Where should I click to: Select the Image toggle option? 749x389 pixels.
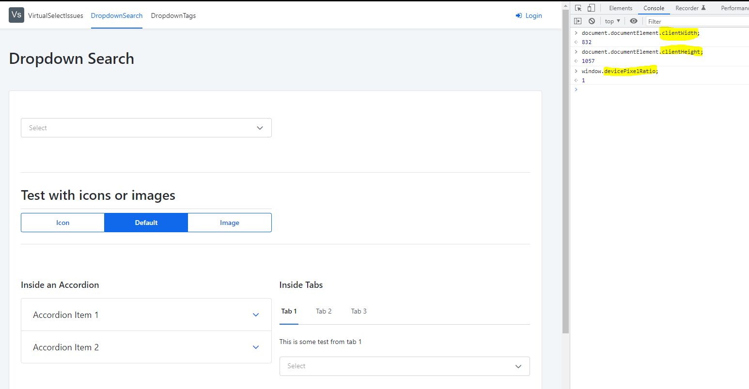[229, 222]
